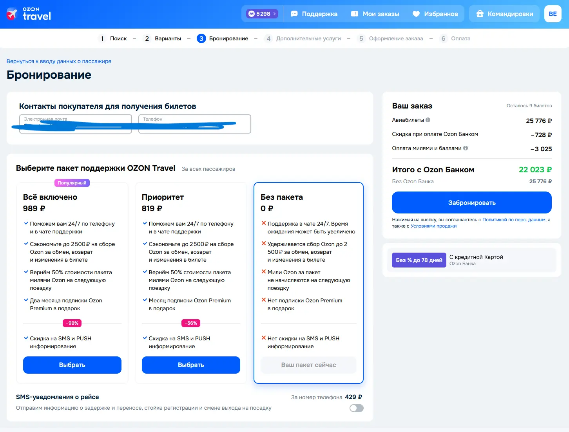
Task: Click the 819 ₽ package price
Action: 152,208
